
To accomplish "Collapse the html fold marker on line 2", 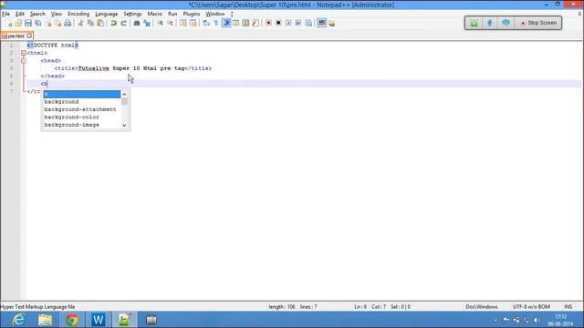I will point(24,53).
